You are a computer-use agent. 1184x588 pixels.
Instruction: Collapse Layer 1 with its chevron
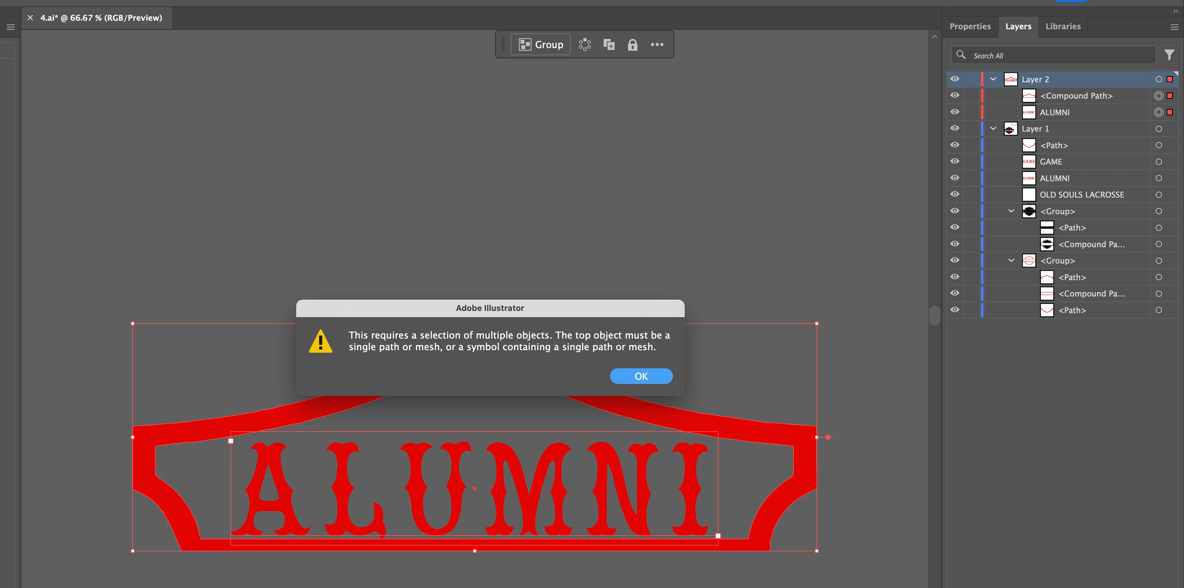993,129
